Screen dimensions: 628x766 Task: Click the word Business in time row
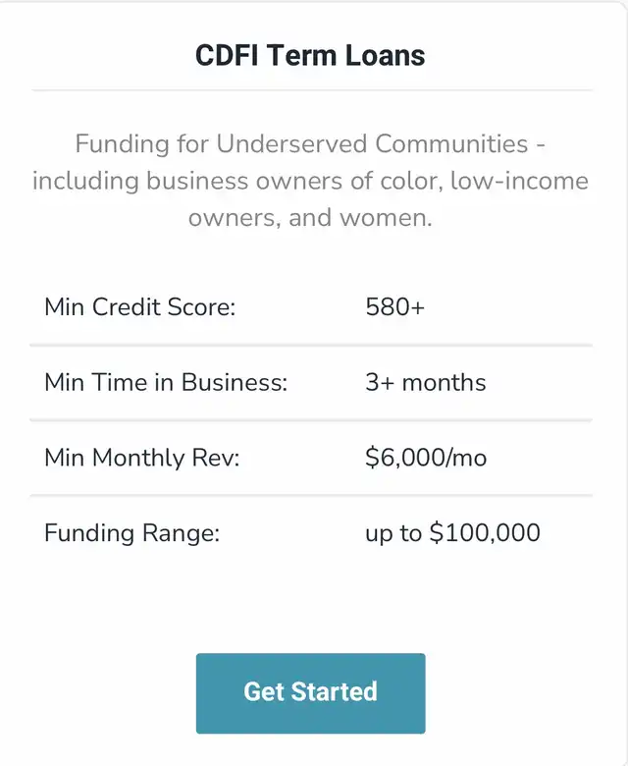[235, 382]
